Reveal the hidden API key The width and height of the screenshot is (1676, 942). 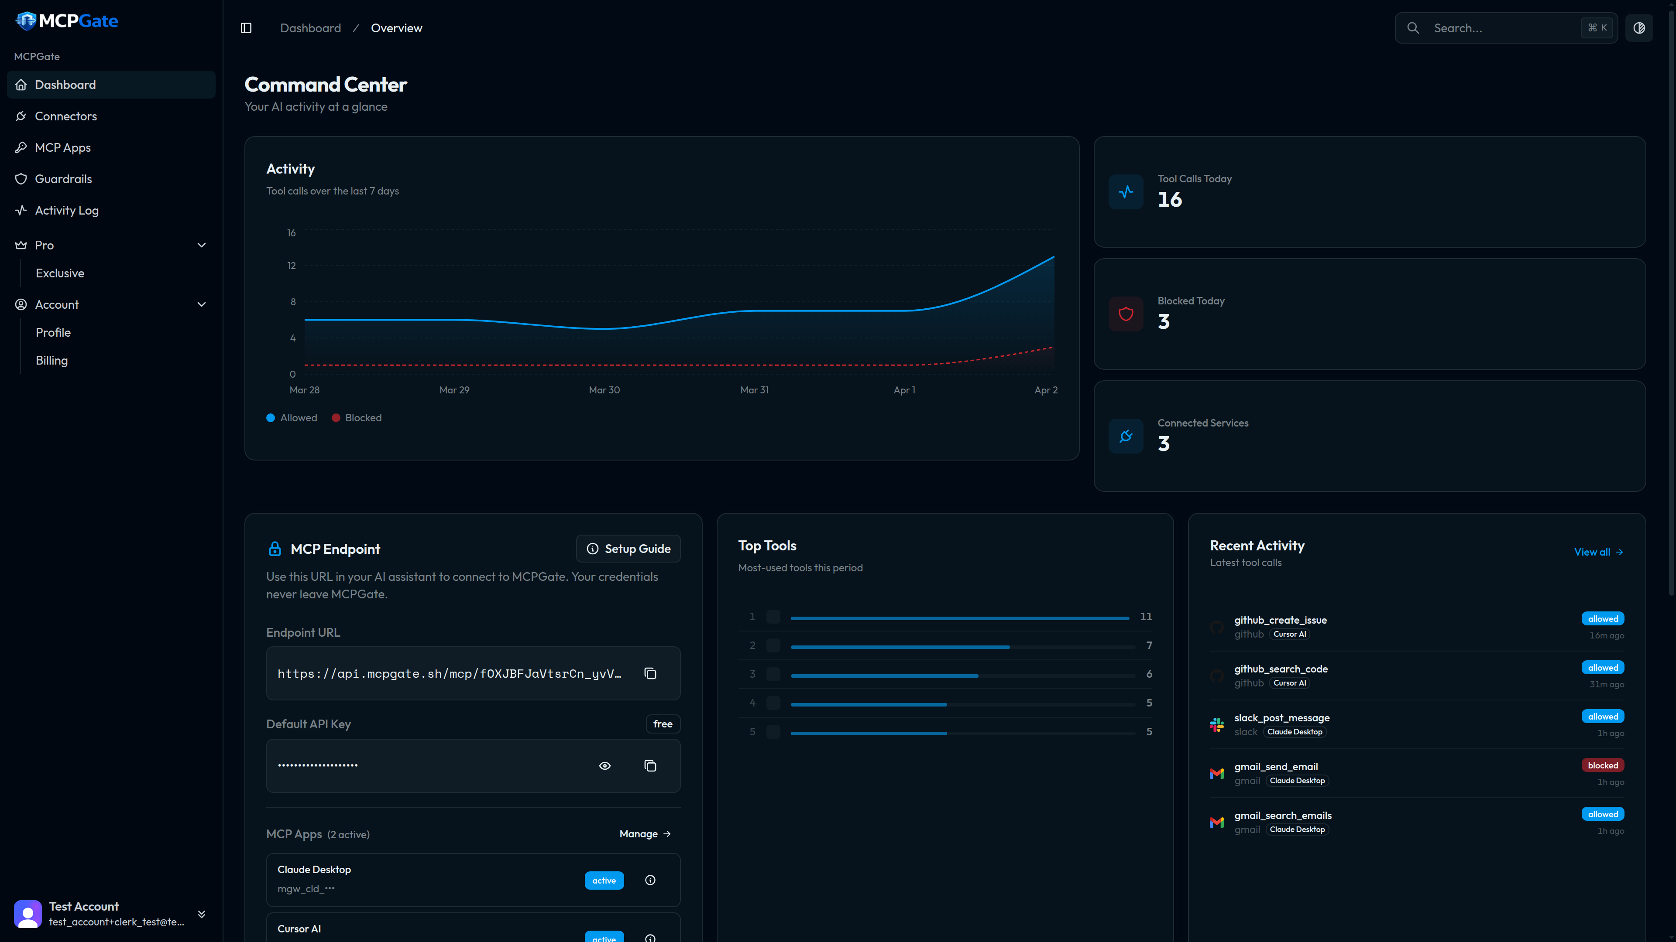click(x=604, y=766)
